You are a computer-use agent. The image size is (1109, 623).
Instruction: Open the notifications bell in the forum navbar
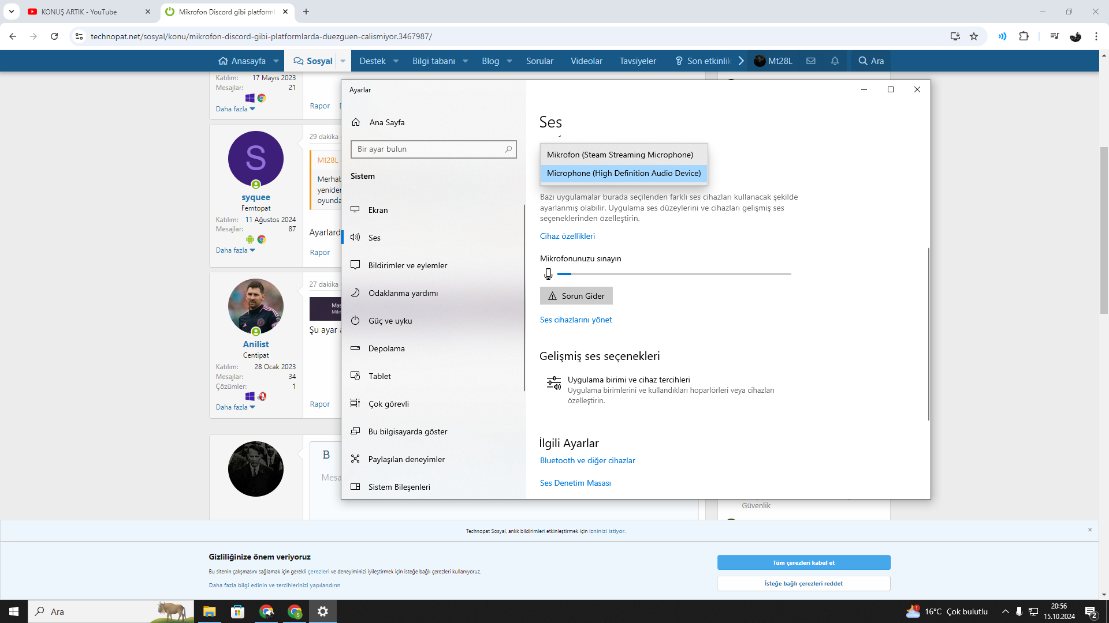835,61
